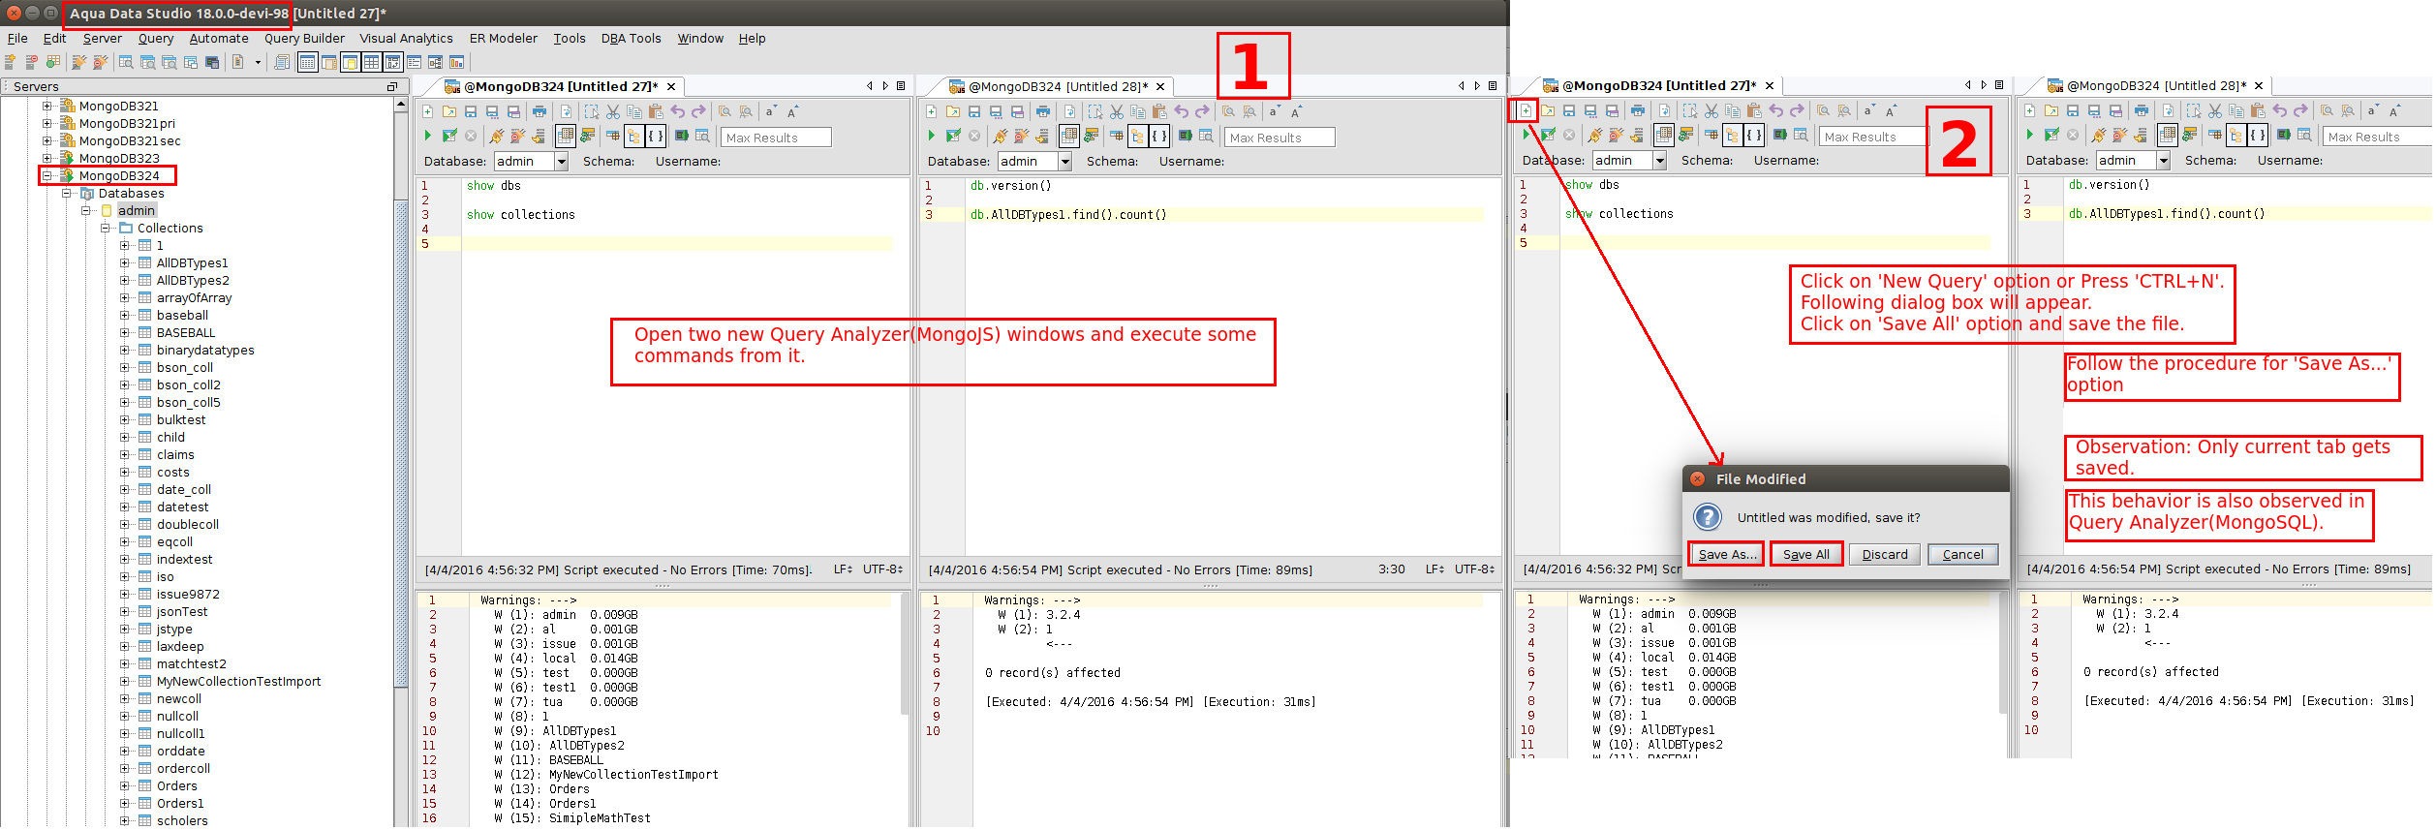Click the Cut scissors icon in main window's Untitled 27 pane
The height and width of the screenshot is (830, 2436).
613,111
